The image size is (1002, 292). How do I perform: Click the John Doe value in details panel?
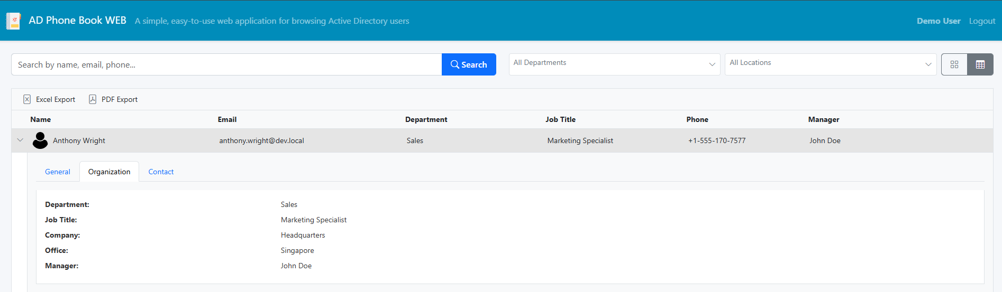coord(296,266)
